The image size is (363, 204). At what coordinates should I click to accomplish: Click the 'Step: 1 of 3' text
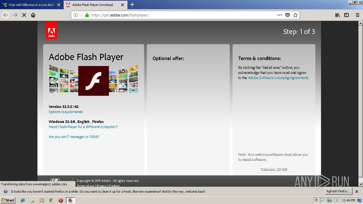pos(299,31)
